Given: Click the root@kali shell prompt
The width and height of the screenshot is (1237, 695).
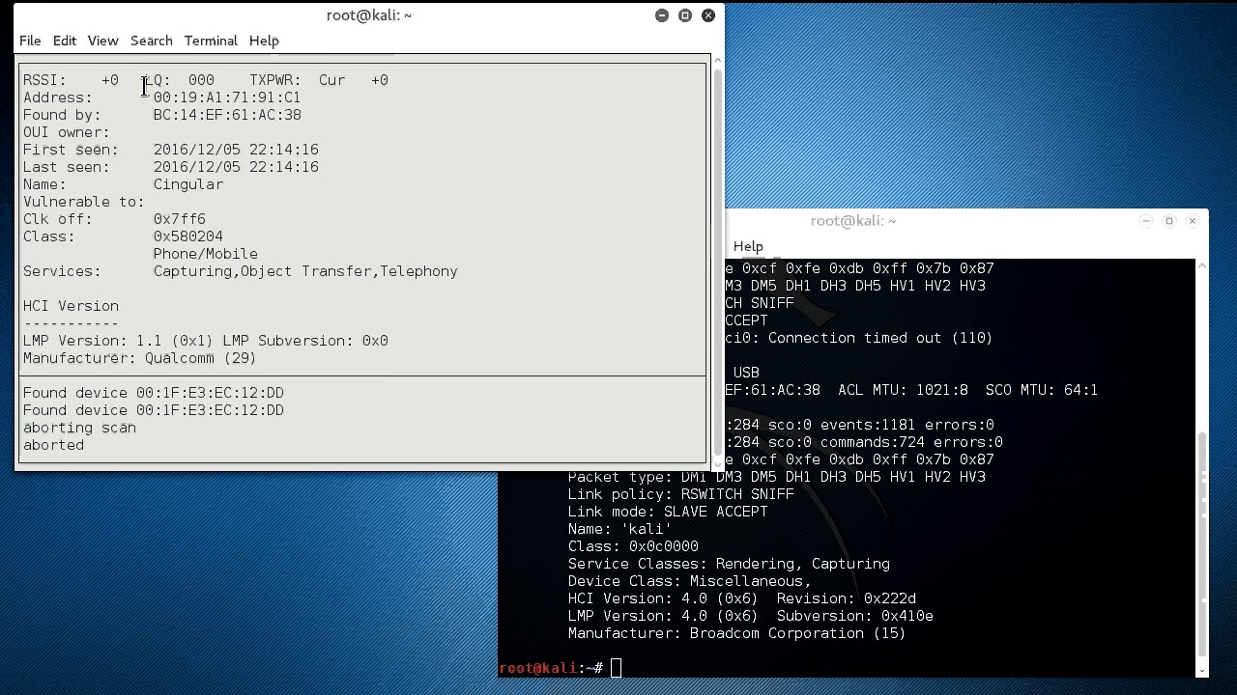Looking at the screenshot, I should pyautogui.click(x=552, y=668).
